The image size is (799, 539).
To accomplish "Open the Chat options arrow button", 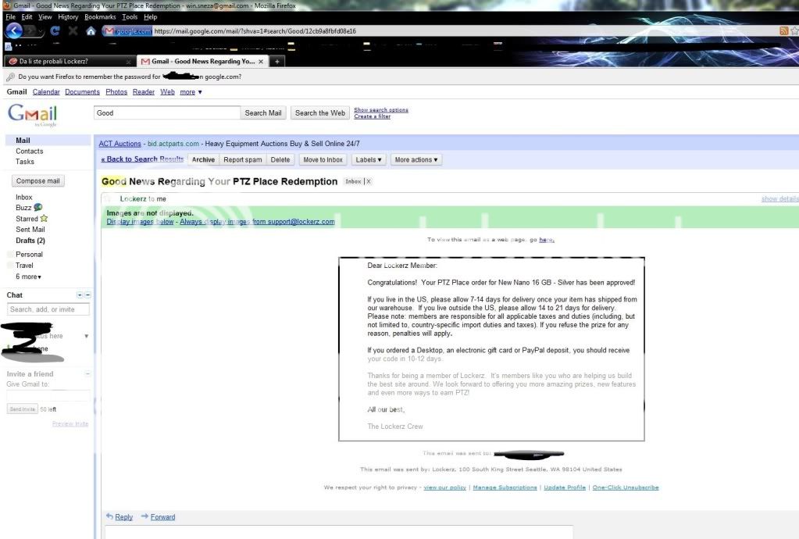I will coord(80,295).
